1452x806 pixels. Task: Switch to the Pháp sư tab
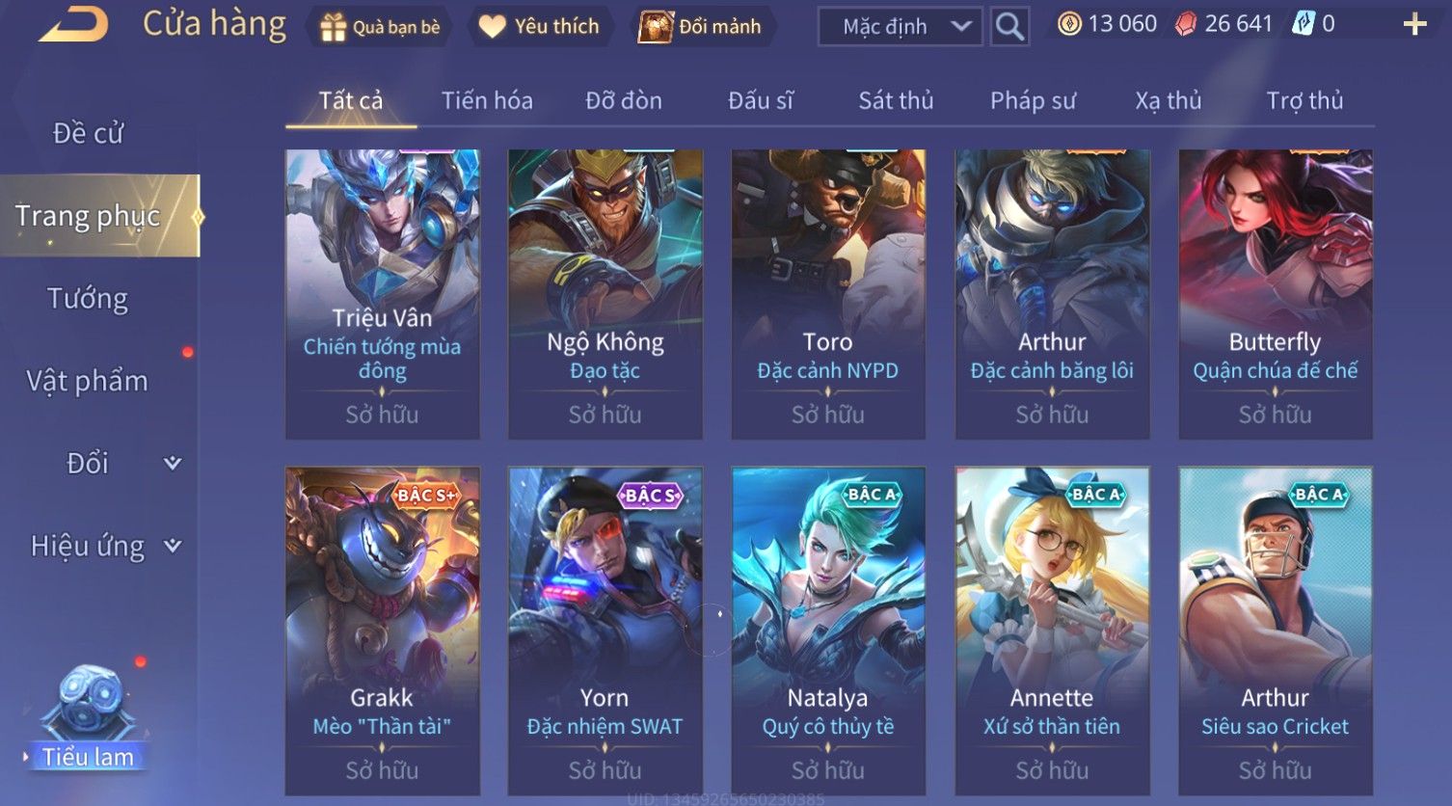pyautogui.click(x=1033, y=100)
